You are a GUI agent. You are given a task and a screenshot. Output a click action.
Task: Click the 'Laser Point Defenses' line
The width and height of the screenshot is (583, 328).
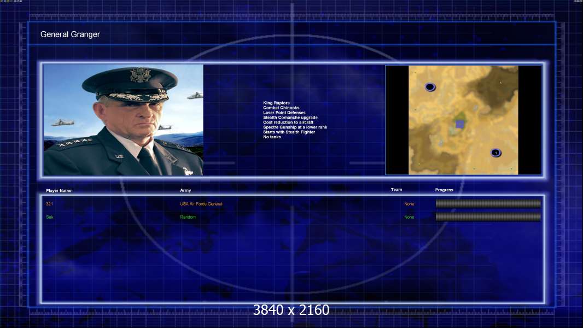pyautogui.click(x=284, y=113)
